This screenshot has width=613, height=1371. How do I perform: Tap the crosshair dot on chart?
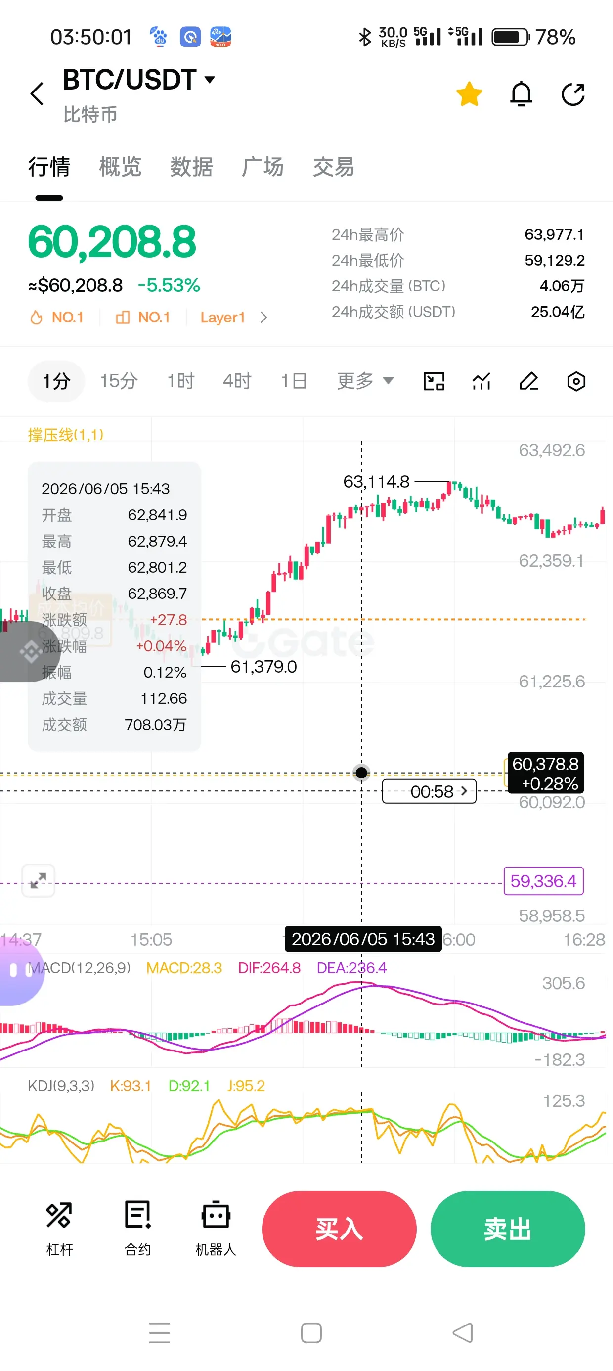click(x=361, y=772)
